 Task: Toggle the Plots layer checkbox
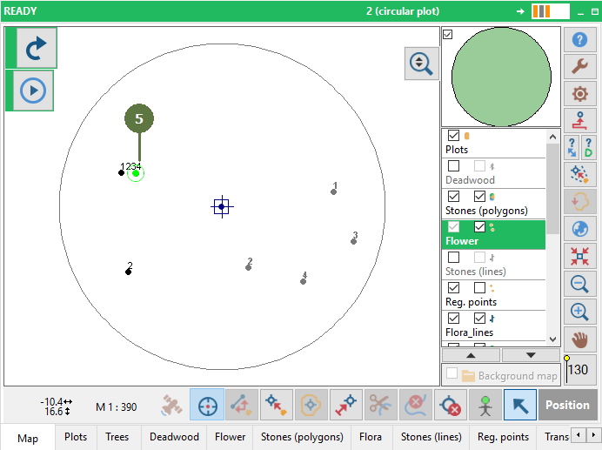pos(453,135)
